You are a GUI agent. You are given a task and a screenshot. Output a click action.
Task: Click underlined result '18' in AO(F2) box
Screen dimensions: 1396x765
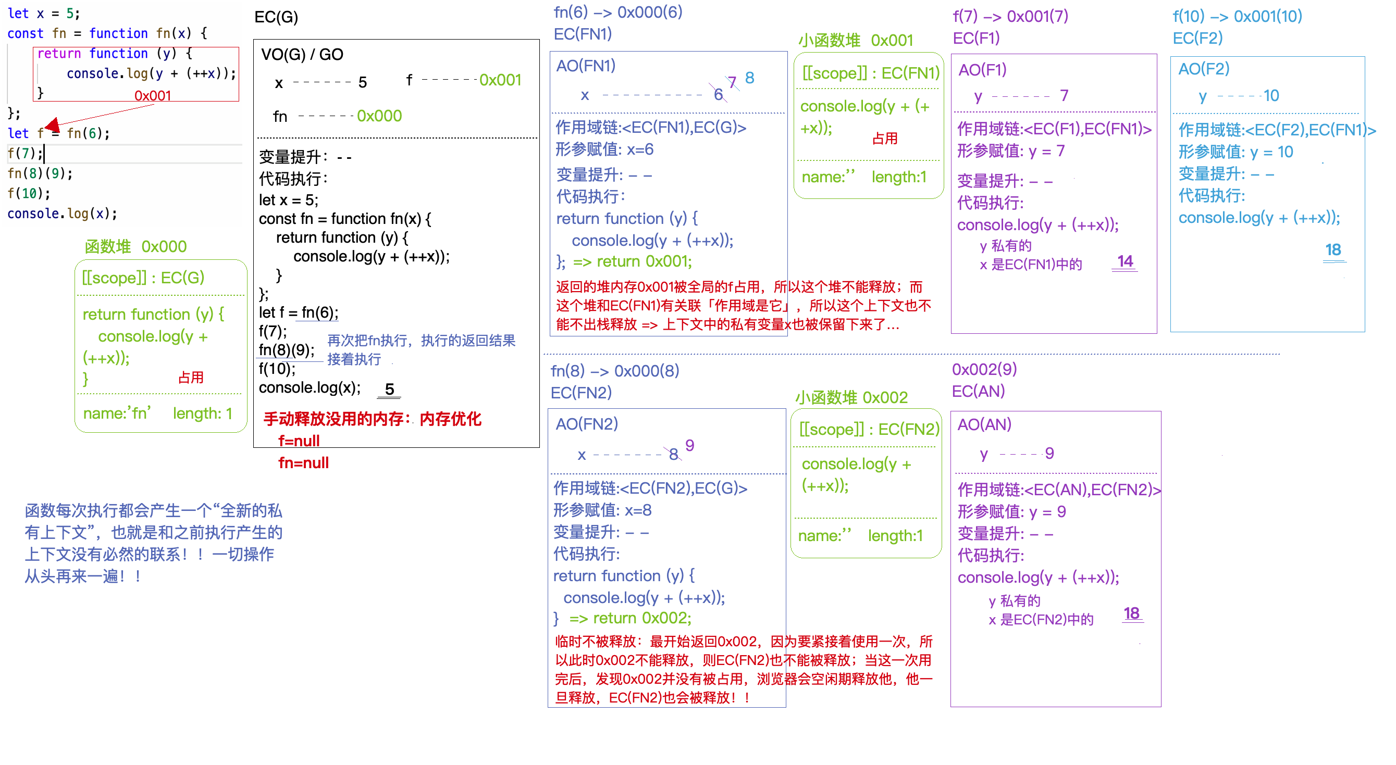(1333, 249)
